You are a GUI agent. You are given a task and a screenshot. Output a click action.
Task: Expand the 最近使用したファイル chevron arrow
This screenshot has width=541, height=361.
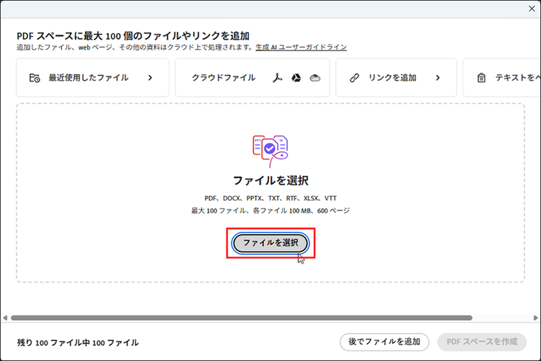point(150,78)
